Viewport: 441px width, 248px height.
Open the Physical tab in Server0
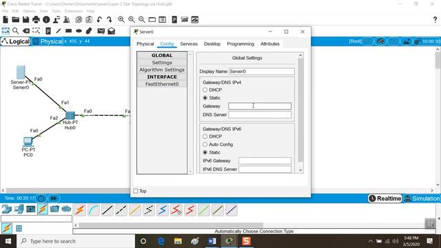145,44
